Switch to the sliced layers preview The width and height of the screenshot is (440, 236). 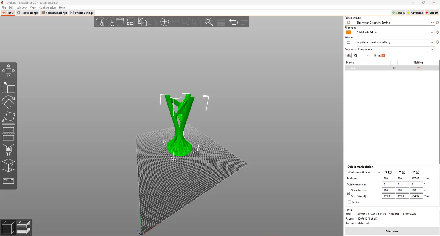tap(24, 227)
